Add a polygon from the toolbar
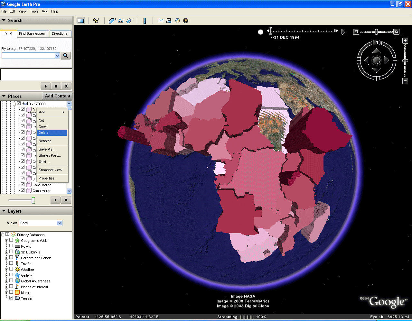Image resolution: width=412 pixels, height=321 pixels. [x=112, y=21]
